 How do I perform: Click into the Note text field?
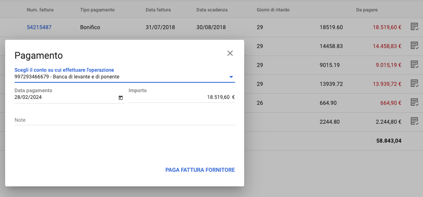124,120
